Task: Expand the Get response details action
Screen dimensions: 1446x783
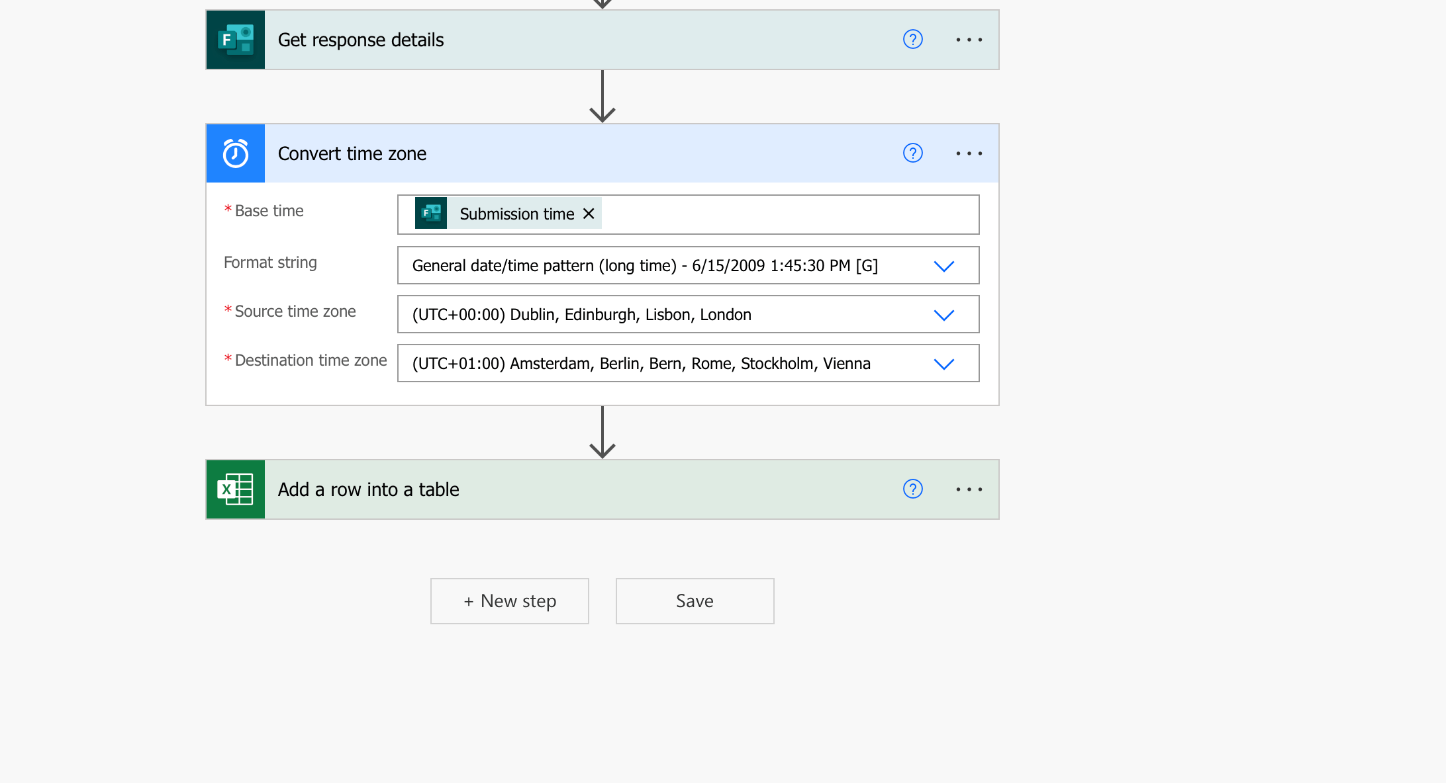Action: [563, 40]
